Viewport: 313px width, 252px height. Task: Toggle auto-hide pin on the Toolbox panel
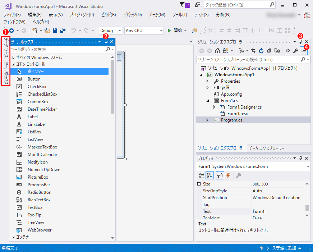click(106, 42)
